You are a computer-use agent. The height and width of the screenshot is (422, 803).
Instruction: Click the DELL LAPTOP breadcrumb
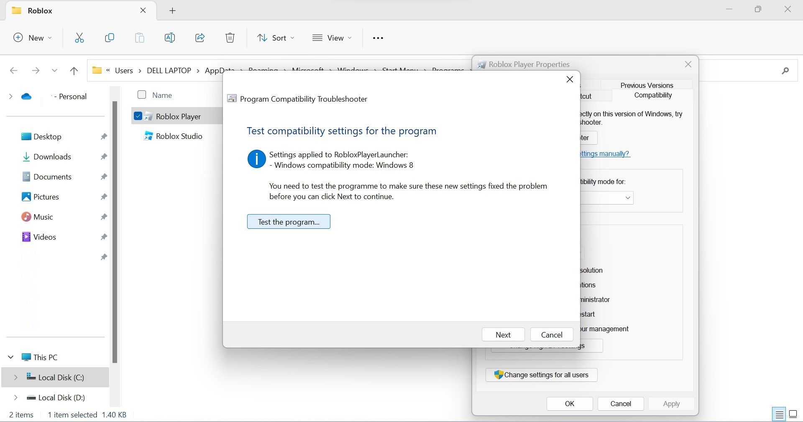169,71
